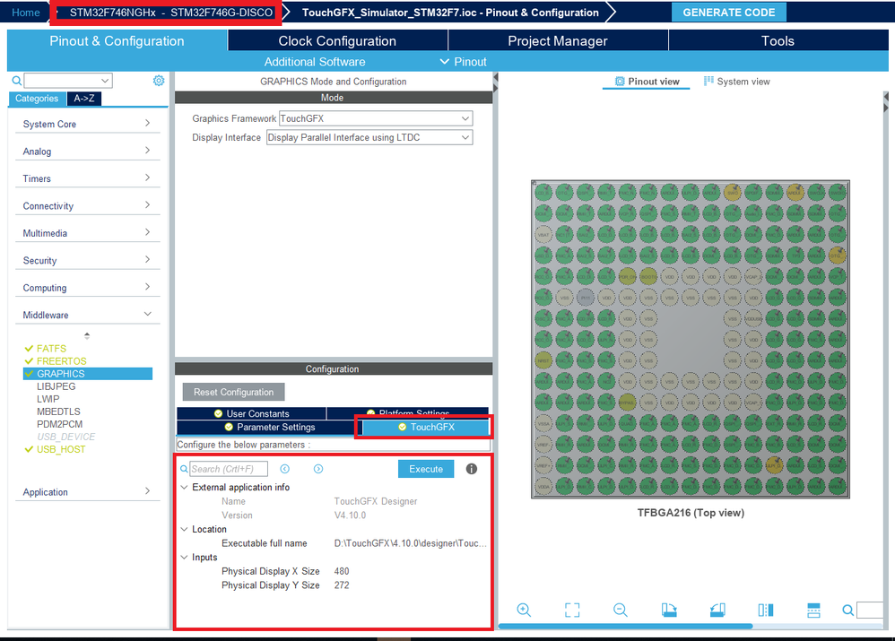Image resolution: width=895 pixels, height=641 pixels.
Task: Collapse the Middleware category
Action: click(x=87, y=315)
